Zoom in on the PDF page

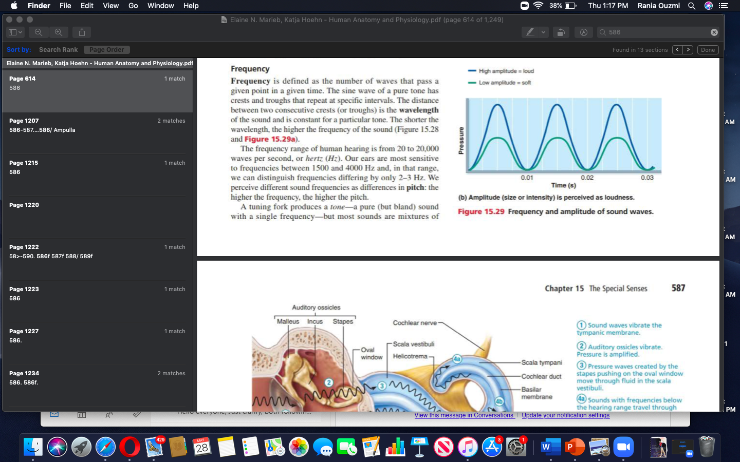59,32
